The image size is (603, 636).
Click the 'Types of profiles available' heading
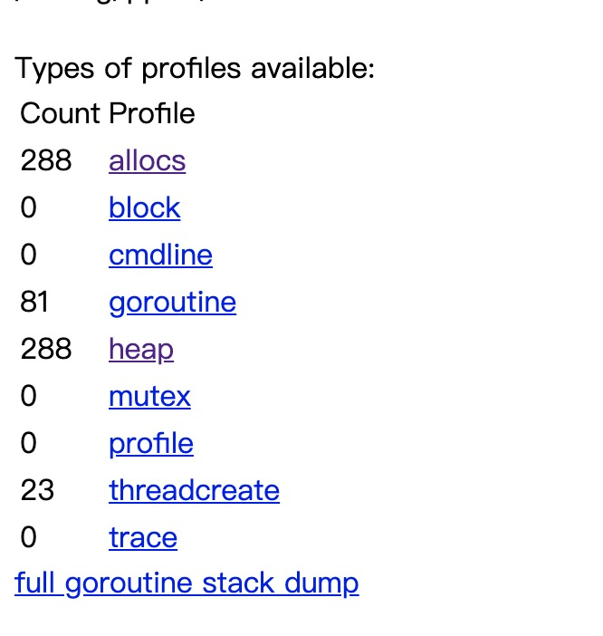[195, 68]
